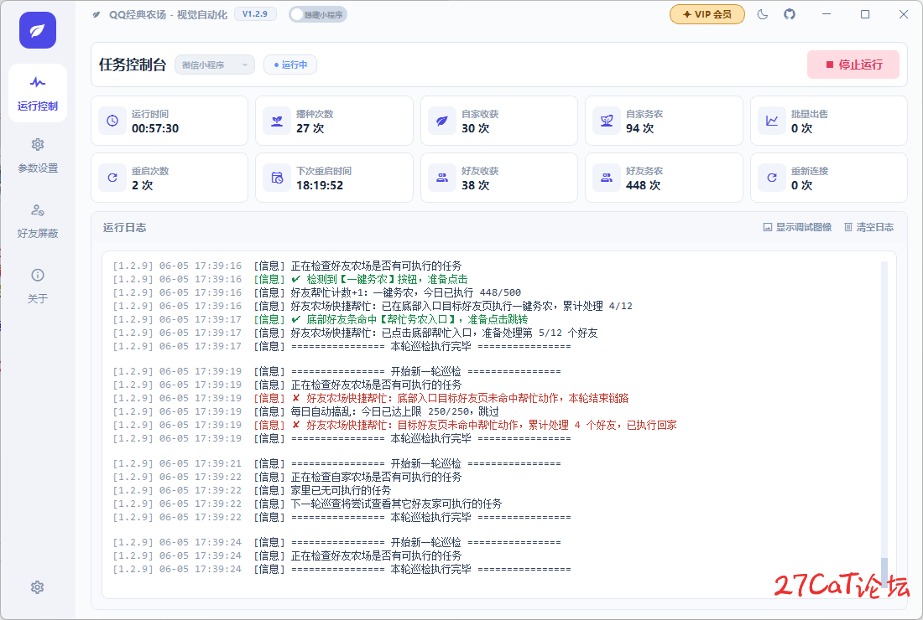The height and width of the screenshot is (620, 923).
Task: Click the refresh icon on 重新连接 card
Action: click(772, 178)
